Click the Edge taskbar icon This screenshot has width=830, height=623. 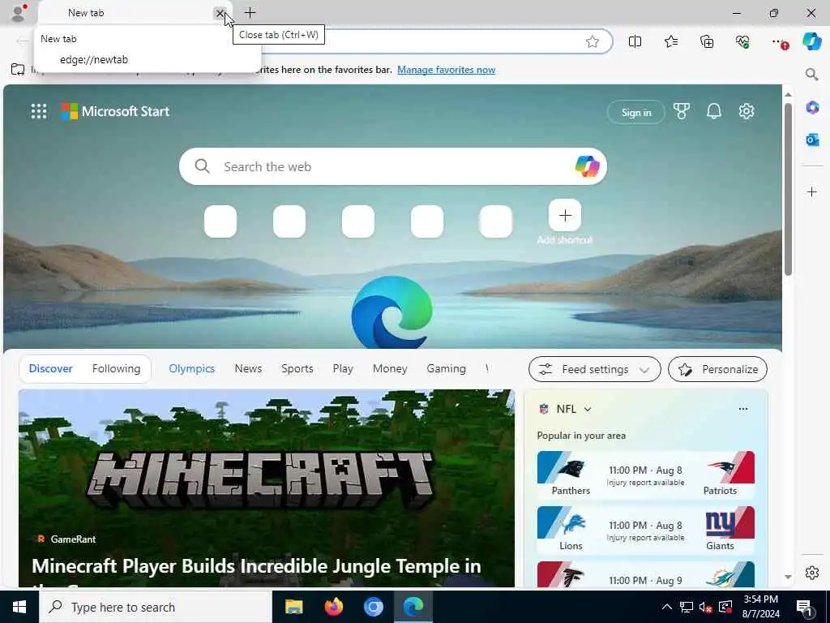(413, 607)
